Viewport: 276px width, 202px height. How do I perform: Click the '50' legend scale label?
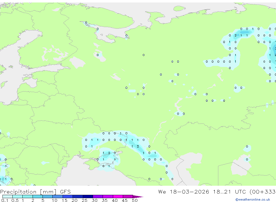pyautogui.click(x=135, y=200)
